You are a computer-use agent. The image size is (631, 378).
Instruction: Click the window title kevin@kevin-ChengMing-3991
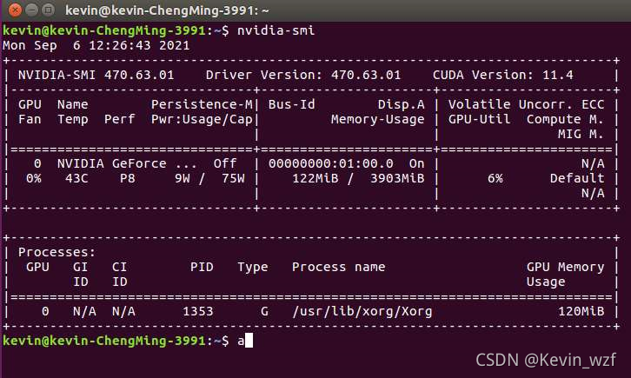point(167,10)
